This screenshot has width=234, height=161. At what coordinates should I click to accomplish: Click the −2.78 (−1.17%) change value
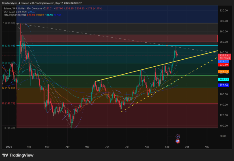click(x=94, y=9)
